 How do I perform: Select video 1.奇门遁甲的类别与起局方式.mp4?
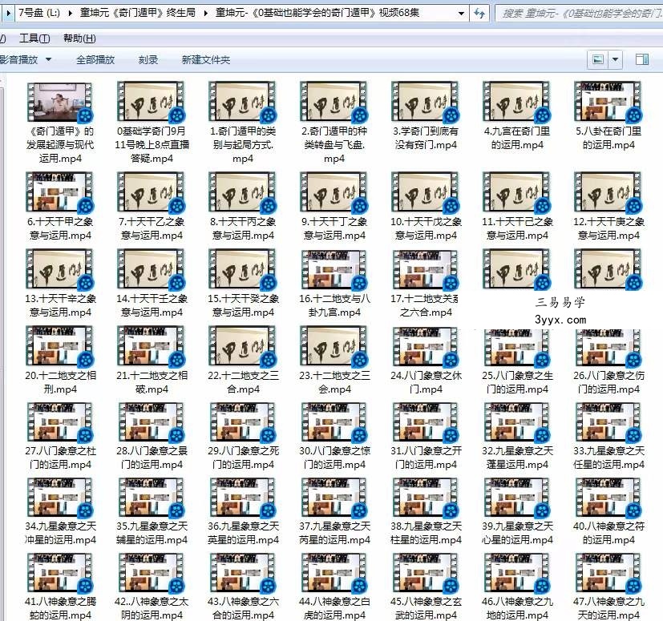pos(243,123)
